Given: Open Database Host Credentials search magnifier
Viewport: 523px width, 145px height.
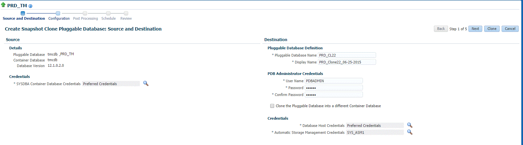Looking at the screenshot, I should tap(410, 125).
